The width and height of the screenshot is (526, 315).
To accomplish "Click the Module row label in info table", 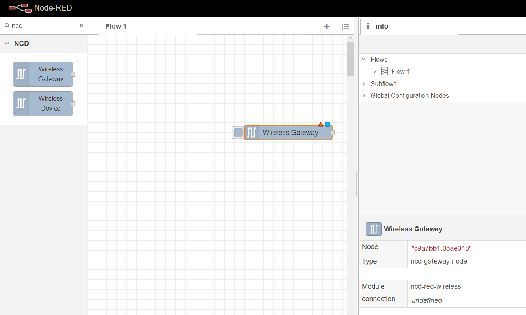I will tap(373, 286).
